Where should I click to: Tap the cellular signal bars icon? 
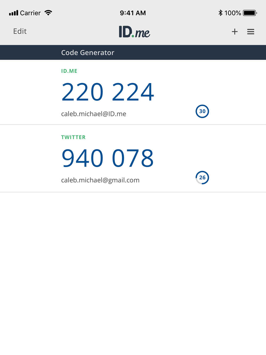click(14, 13)
